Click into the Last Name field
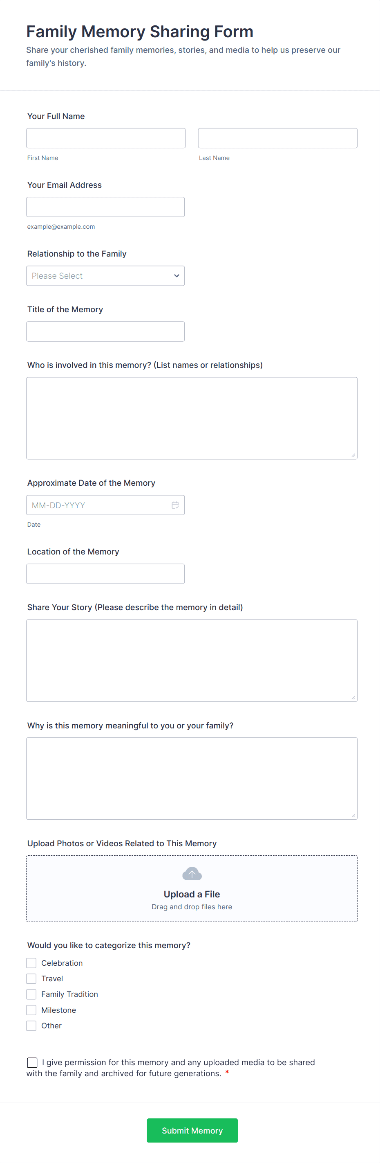 point(277,138)
